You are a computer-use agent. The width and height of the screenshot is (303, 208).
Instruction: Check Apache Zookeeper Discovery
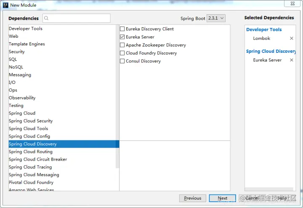(x=122, y=45)
